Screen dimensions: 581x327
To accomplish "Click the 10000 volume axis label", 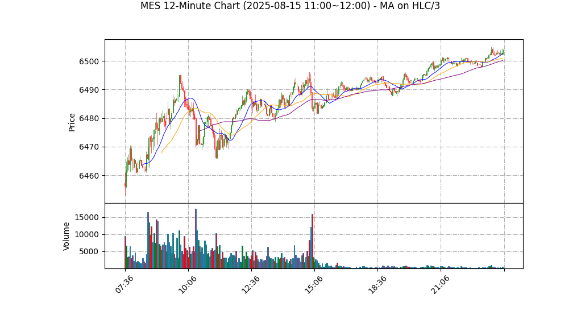I will pos(87,235).
